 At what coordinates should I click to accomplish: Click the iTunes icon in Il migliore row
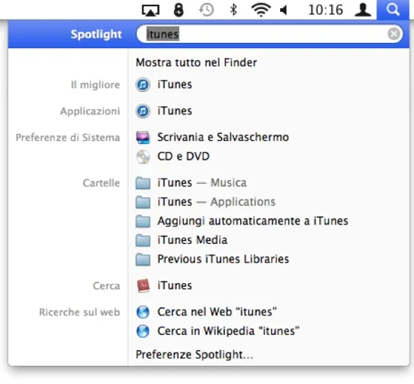click(143, 85)
